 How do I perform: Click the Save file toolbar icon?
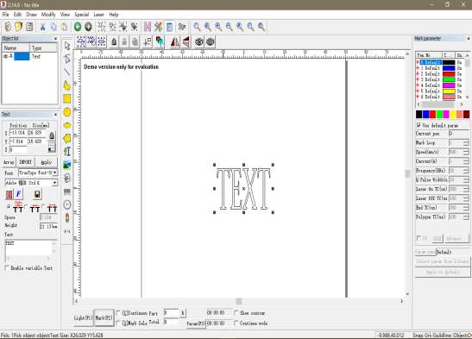click(29, 27)
